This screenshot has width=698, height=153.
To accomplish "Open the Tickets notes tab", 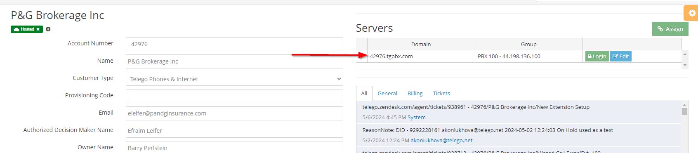I will click(x=441, y=94).
